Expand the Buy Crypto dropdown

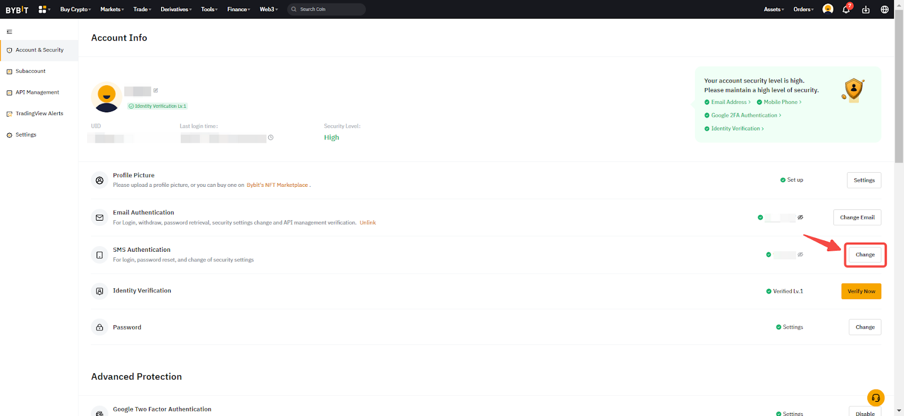coord(75,10)
